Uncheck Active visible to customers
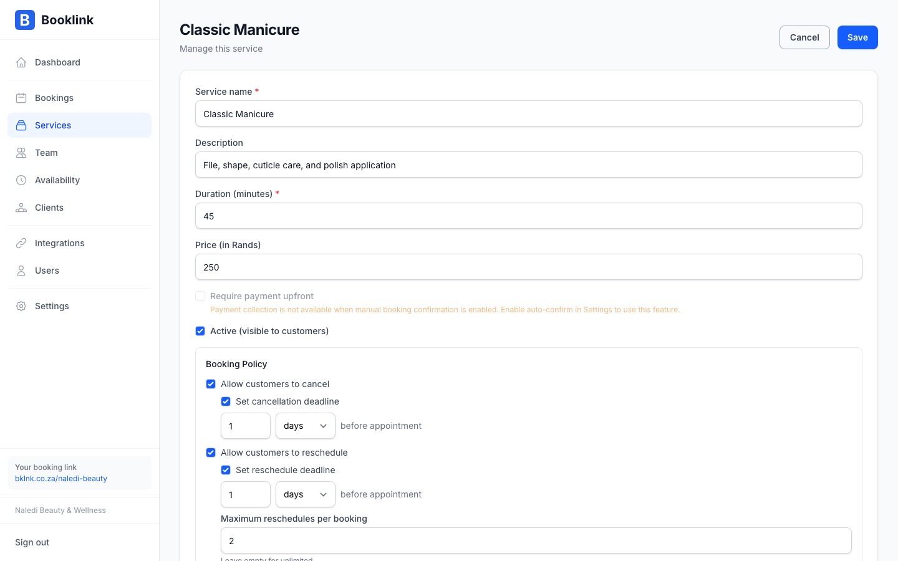The image size is (898, 561). [200, 331]
